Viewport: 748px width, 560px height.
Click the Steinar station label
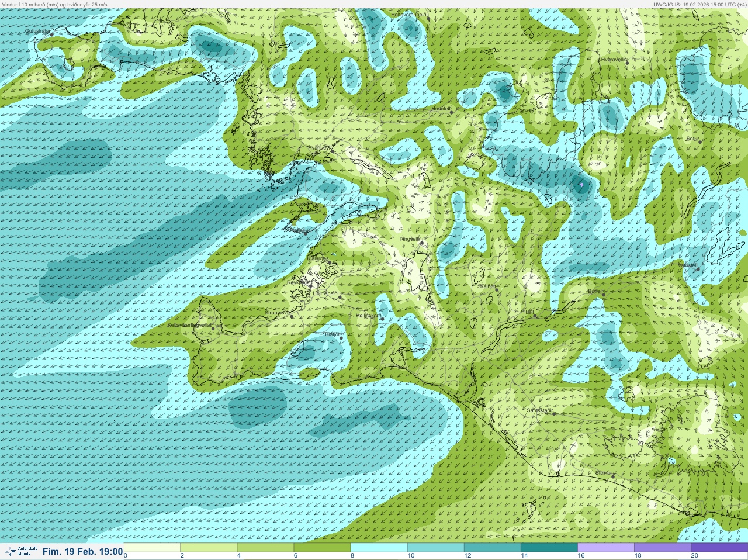pyautogui.click(x=604, y=472)
